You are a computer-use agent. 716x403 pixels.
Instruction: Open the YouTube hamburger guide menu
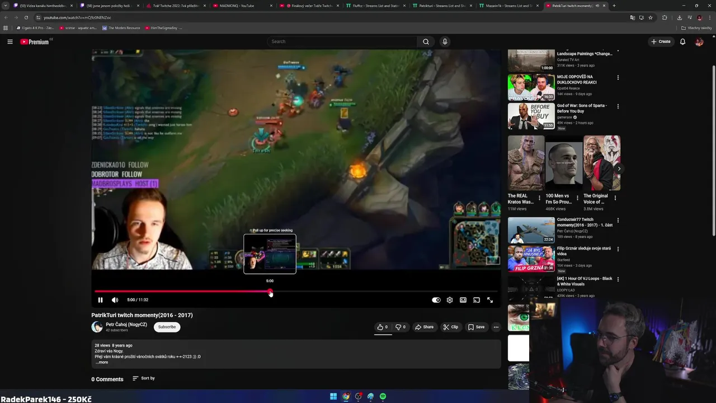(10, 41)
